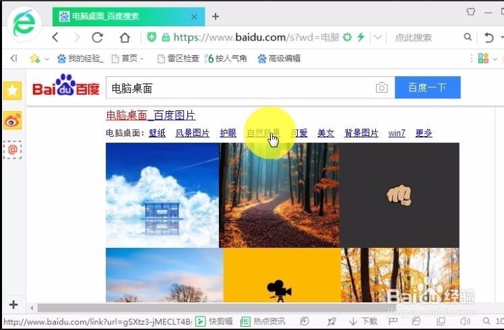504x330 pixels.
Task: Click the forward navigation arrow
Action: point(77,37)
